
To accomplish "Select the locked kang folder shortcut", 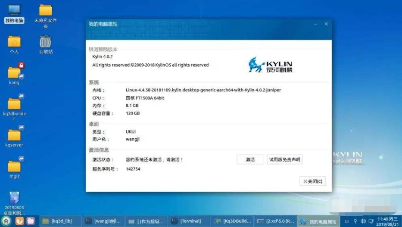I will 14,74.
